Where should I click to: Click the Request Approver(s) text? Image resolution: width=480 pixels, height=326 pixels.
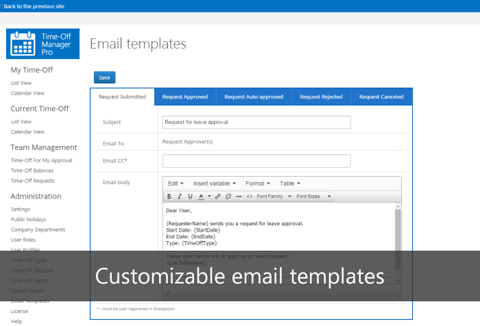187,142
